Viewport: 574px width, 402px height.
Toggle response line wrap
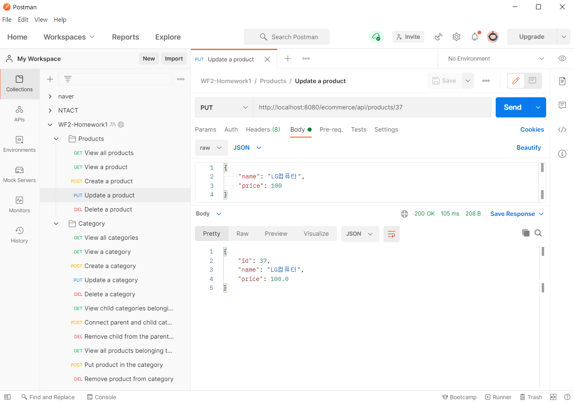(392, 234)
